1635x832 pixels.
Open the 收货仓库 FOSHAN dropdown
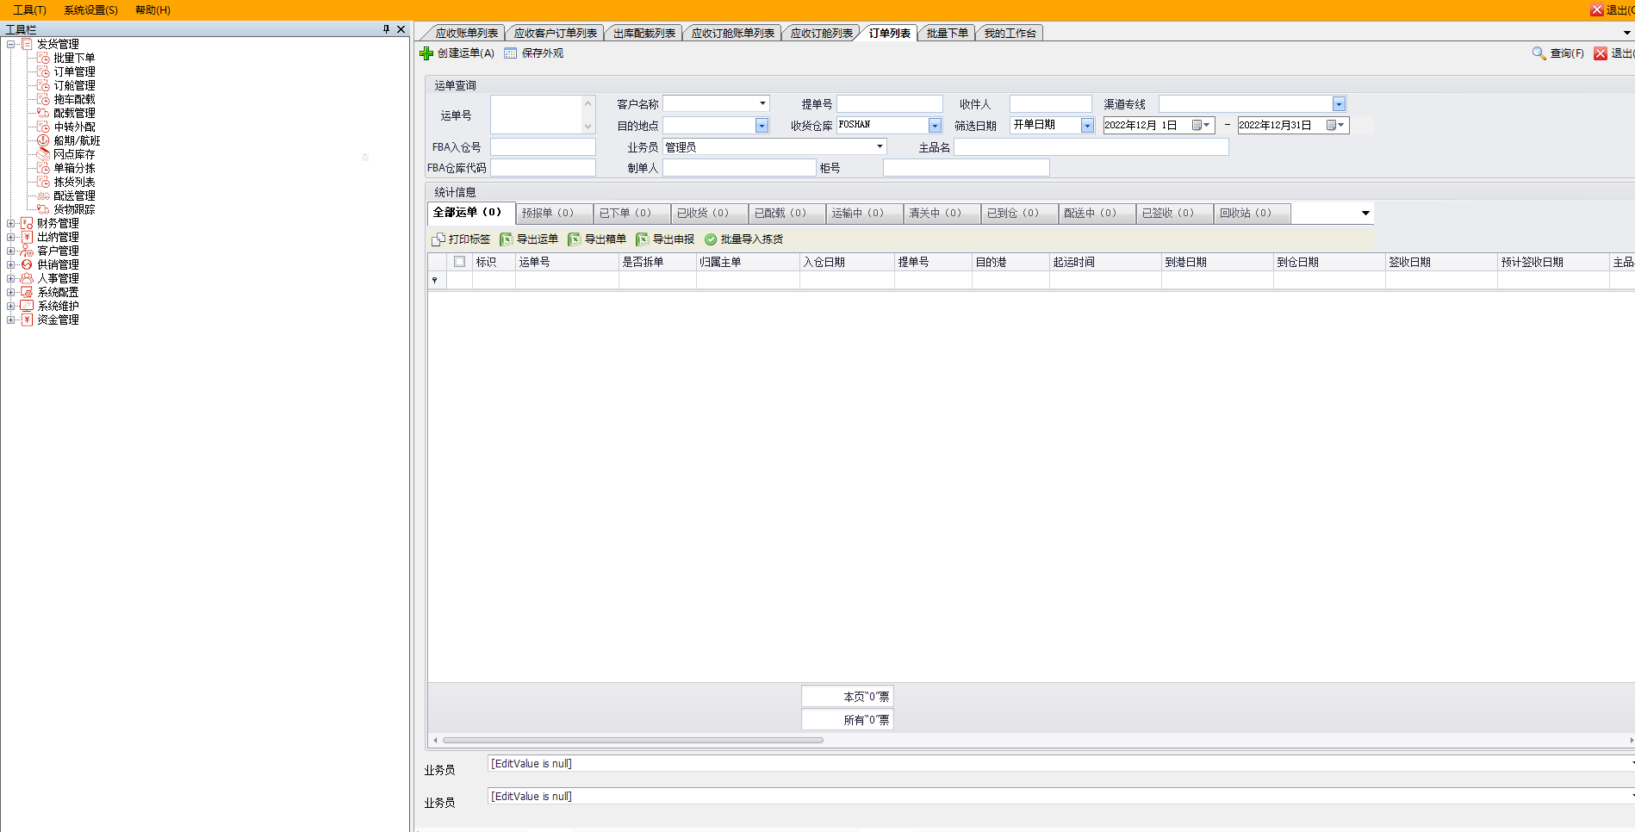pyautogui.click(x=935, y=126)
